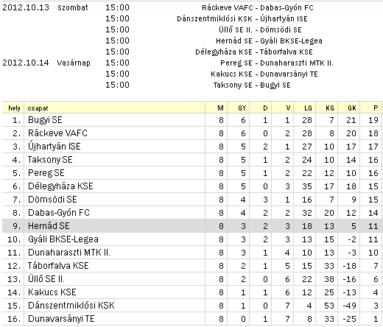Sort by the 'P' points column header

tap(376, 108)
